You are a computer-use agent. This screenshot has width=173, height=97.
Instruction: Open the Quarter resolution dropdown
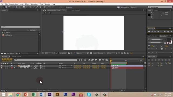tap(81, 53)
